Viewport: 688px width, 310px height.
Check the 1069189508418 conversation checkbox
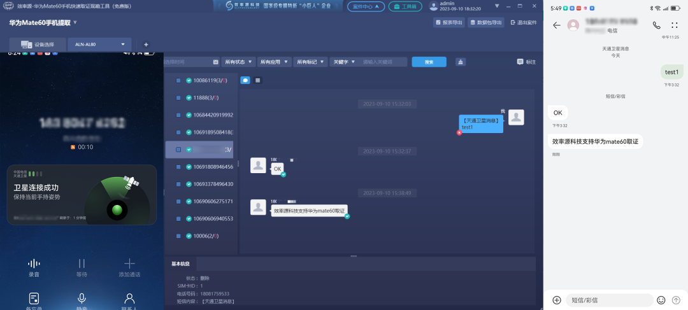[x=178, y=132]
